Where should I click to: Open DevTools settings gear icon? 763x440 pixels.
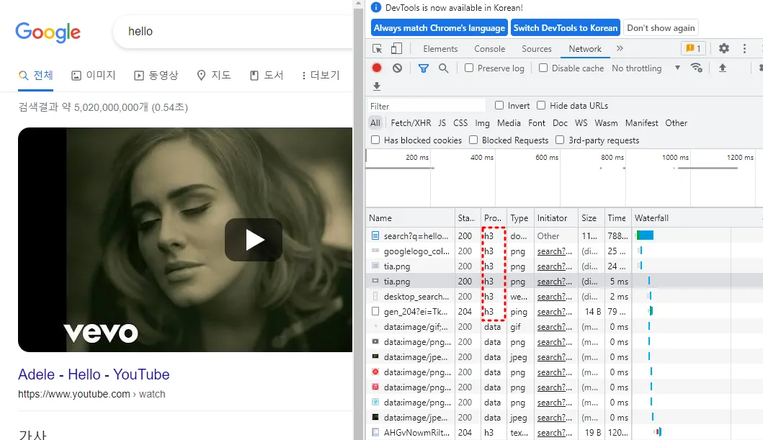pyautogui.click(x=724, y=49)
